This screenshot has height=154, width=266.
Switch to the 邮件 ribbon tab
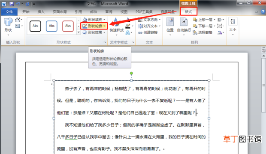[x=94, y=12]
